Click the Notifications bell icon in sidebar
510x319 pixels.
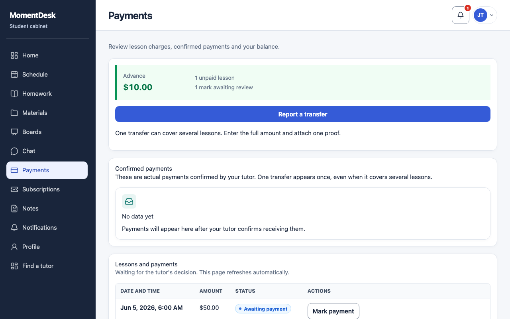click(x=14, y=228)
